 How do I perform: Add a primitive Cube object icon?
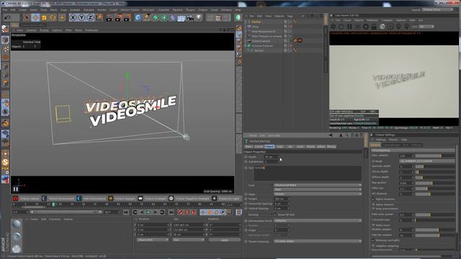(x=138, y=17)
